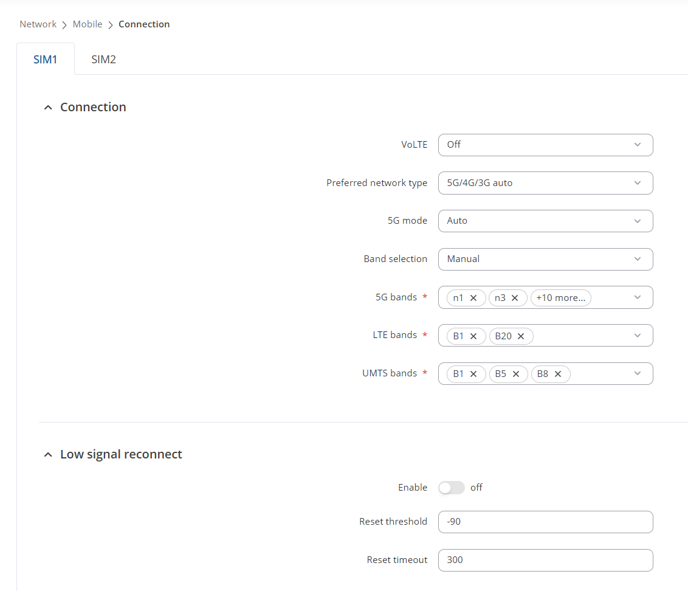Go to Network in the breadcrumb

[38, 24]
